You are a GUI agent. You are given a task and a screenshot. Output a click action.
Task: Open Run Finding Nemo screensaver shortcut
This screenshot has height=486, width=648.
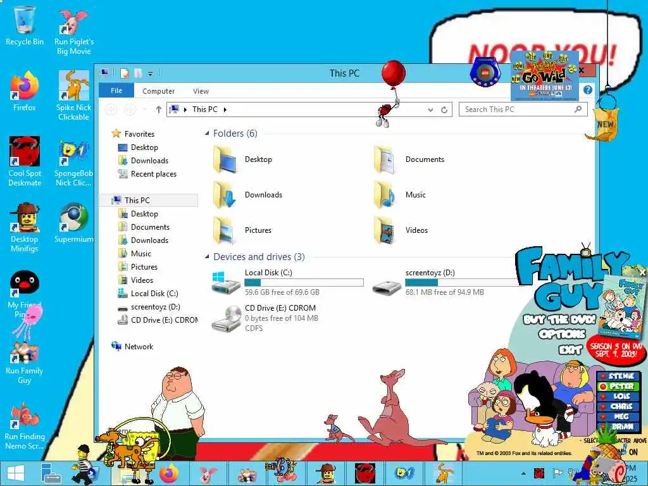[25, 427]
